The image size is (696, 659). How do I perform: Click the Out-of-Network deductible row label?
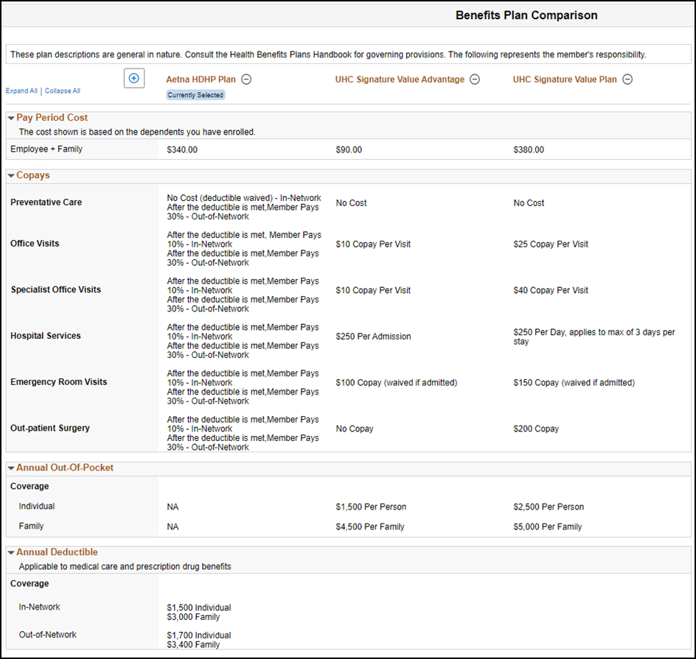point(47,634)
